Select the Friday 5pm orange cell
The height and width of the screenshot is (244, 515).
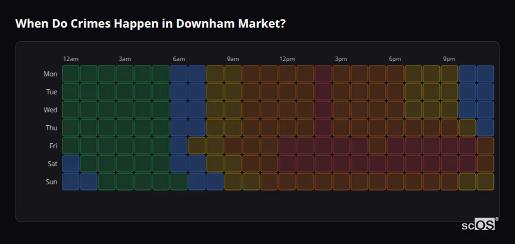pos(377,146)
